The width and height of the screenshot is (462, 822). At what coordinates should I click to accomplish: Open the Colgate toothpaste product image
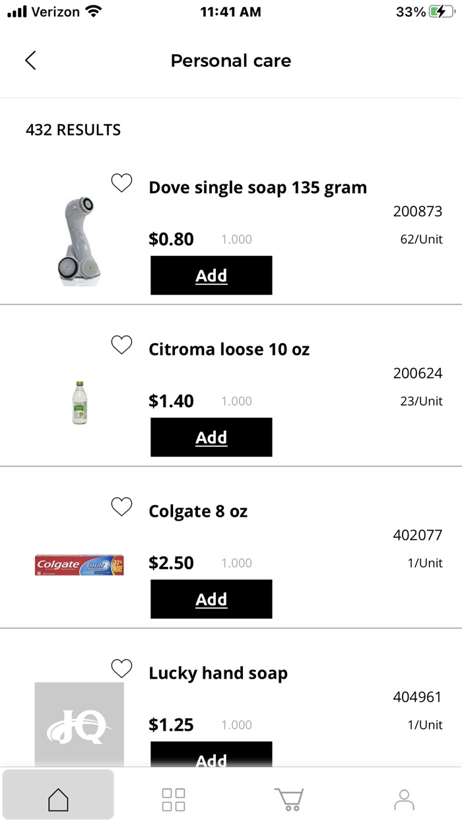[79, 565]
